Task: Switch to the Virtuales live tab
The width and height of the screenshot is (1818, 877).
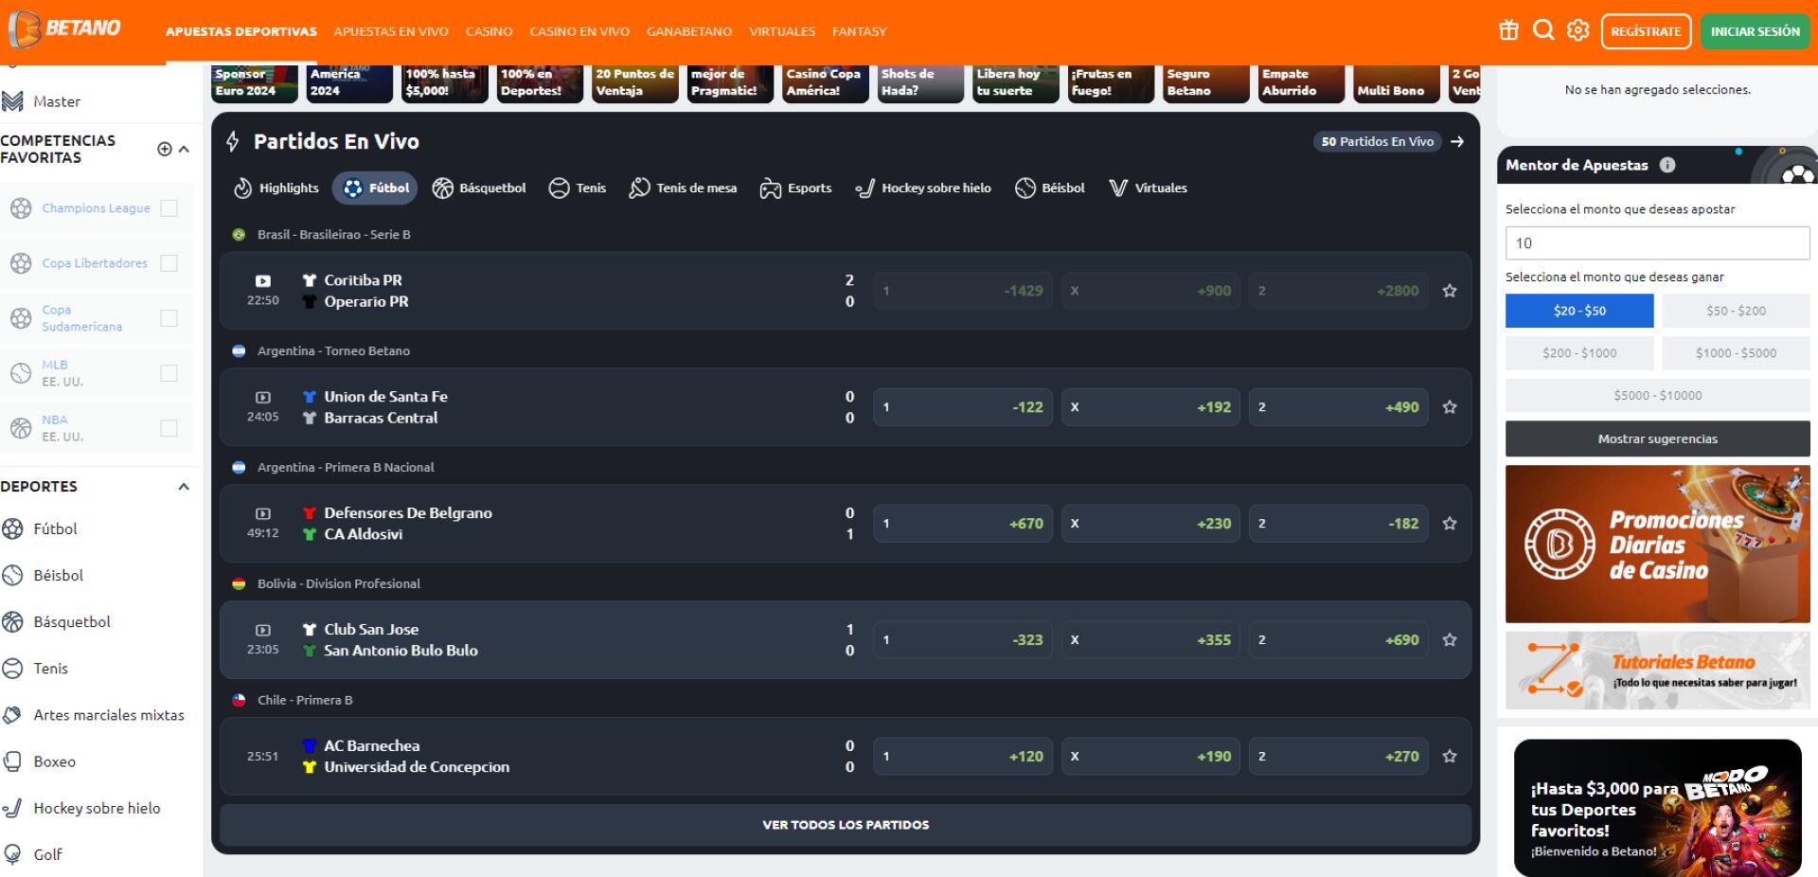Action: click(x=1148, y=188)
